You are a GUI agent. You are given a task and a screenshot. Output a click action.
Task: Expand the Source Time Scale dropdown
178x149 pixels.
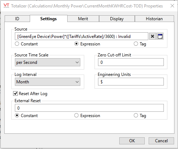[47, 62]
